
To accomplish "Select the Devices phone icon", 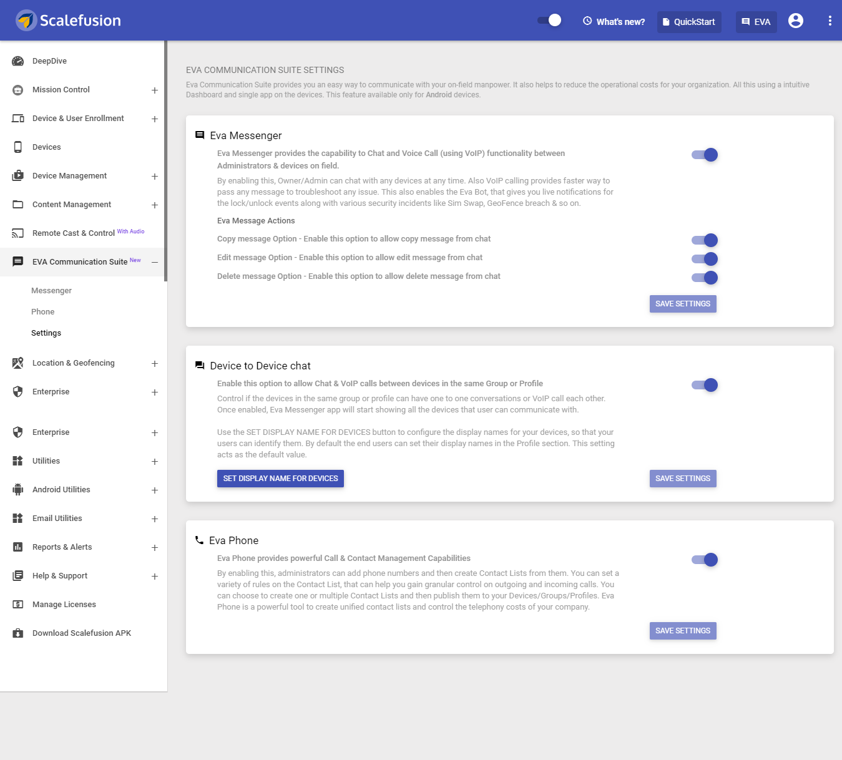I will (18, 147).
